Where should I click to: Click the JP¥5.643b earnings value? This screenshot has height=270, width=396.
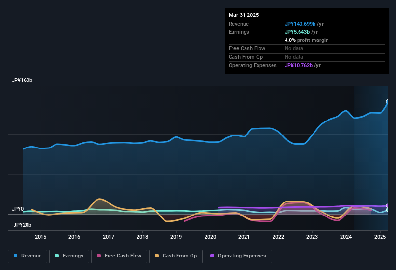(297, 32)
